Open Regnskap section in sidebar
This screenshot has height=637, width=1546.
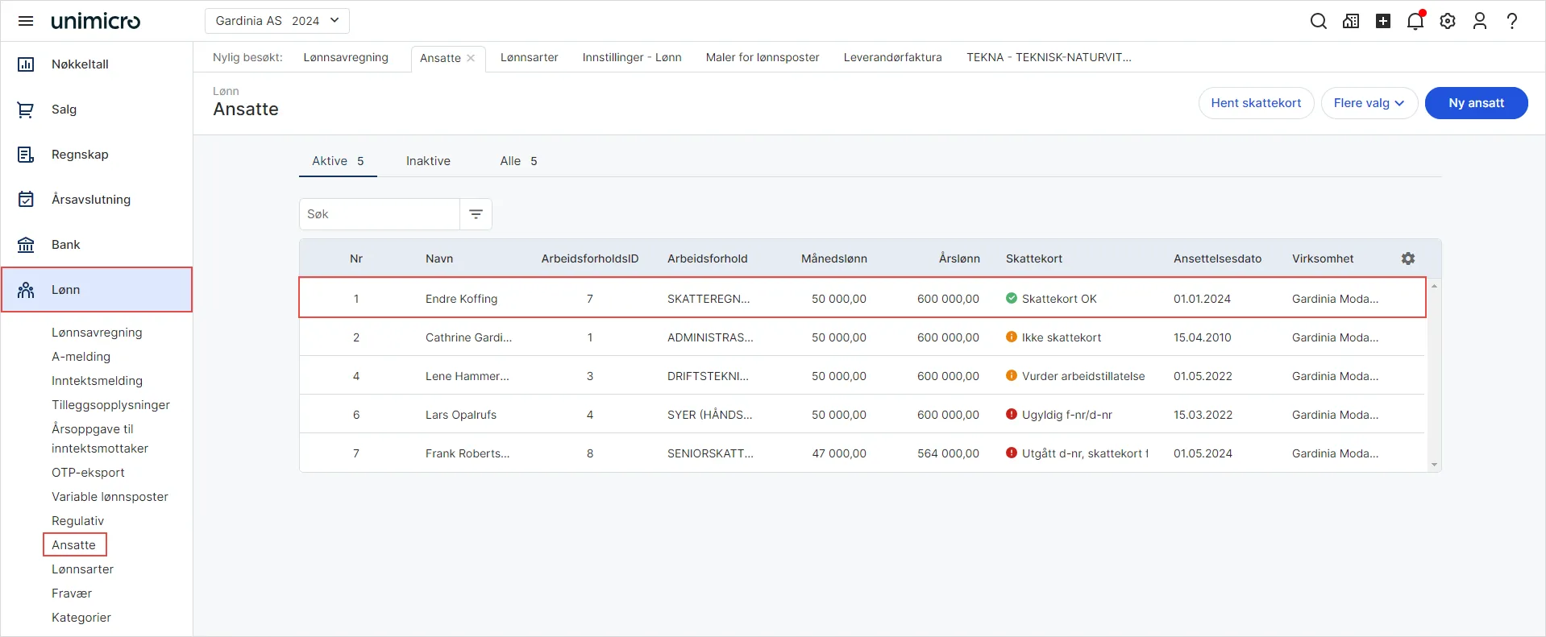pyautogui.click(x=80, y=155)
